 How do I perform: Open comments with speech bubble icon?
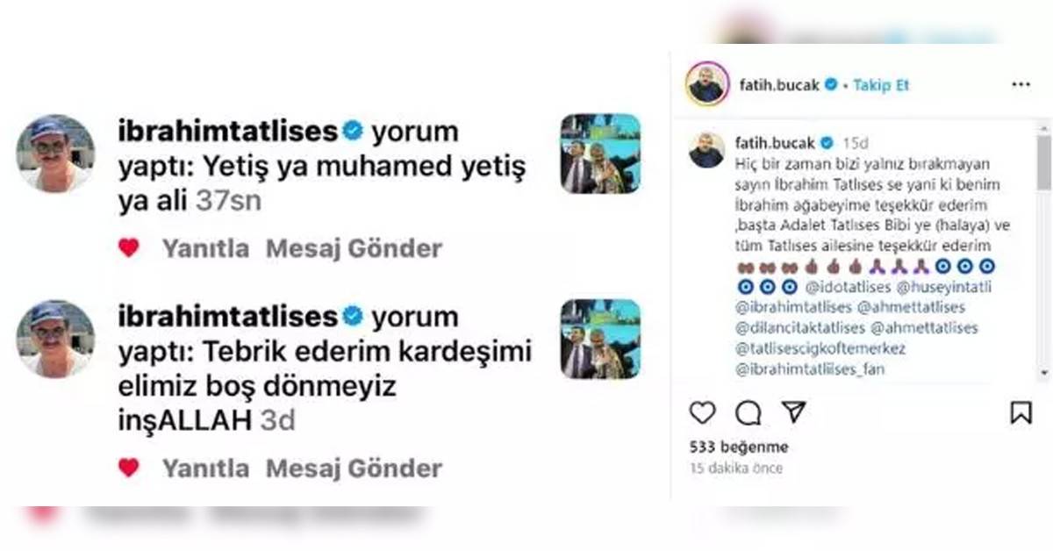point(748,412)
